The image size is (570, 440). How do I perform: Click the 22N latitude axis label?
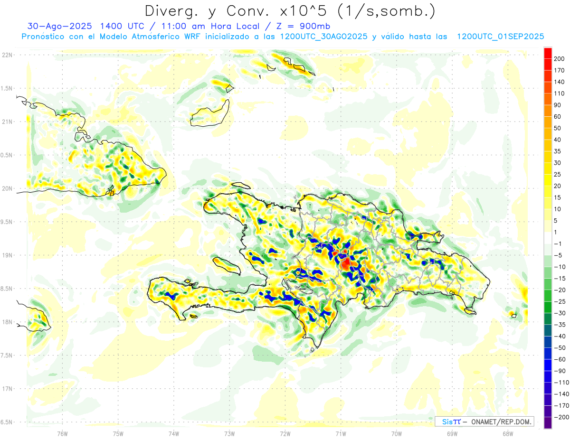tap(7, 55)
